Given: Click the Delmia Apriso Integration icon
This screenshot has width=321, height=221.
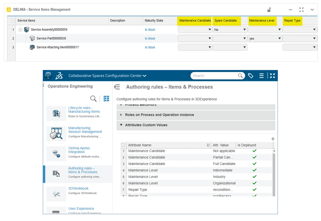Looking at the screenshot, I should click(56, 154).
